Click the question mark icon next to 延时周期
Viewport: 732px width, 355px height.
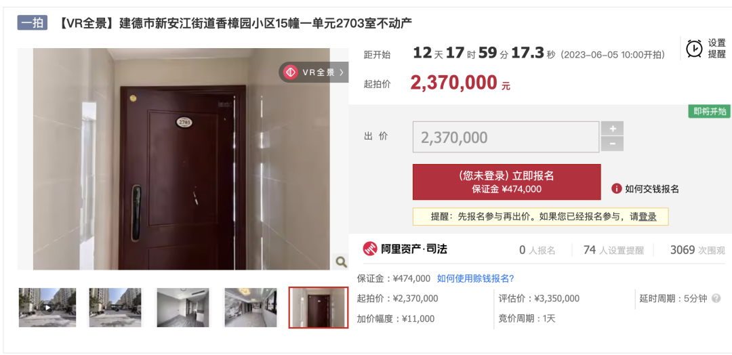716,299
